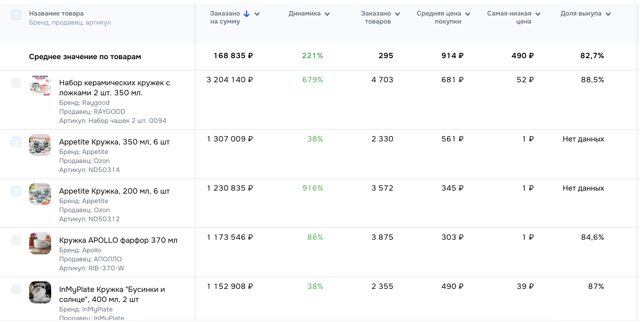
Task: Click the Доля выкупа column chevron
Action: [x=608, y=14]
